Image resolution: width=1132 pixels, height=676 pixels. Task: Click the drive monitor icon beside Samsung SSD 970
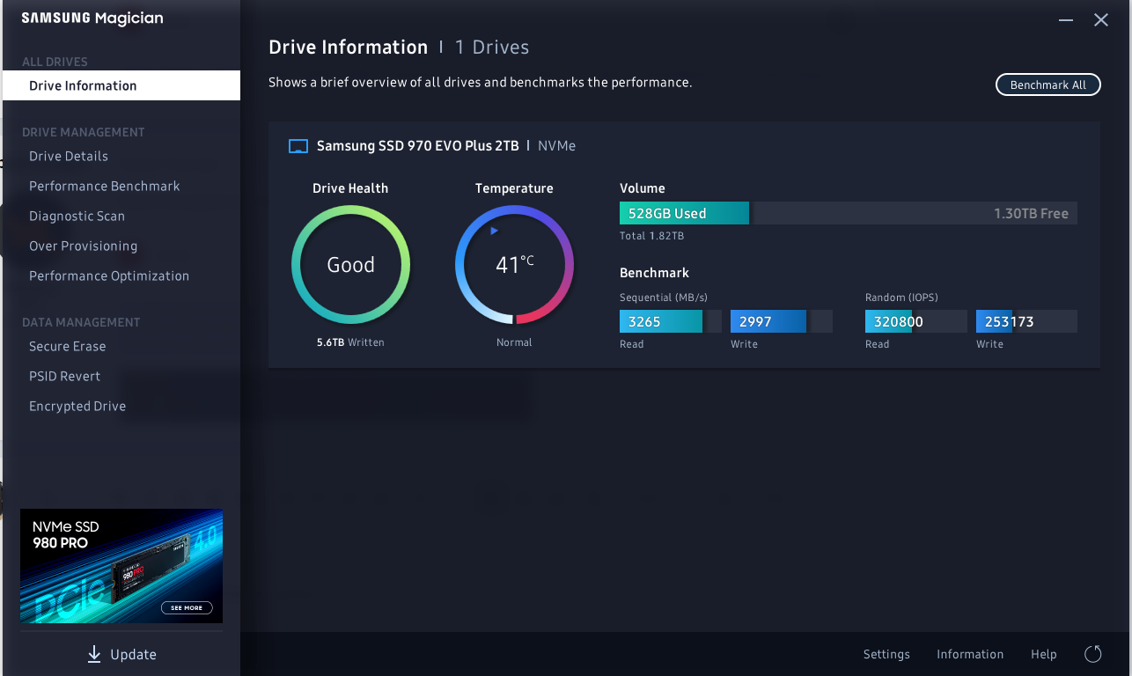click(x=298, y=146)
